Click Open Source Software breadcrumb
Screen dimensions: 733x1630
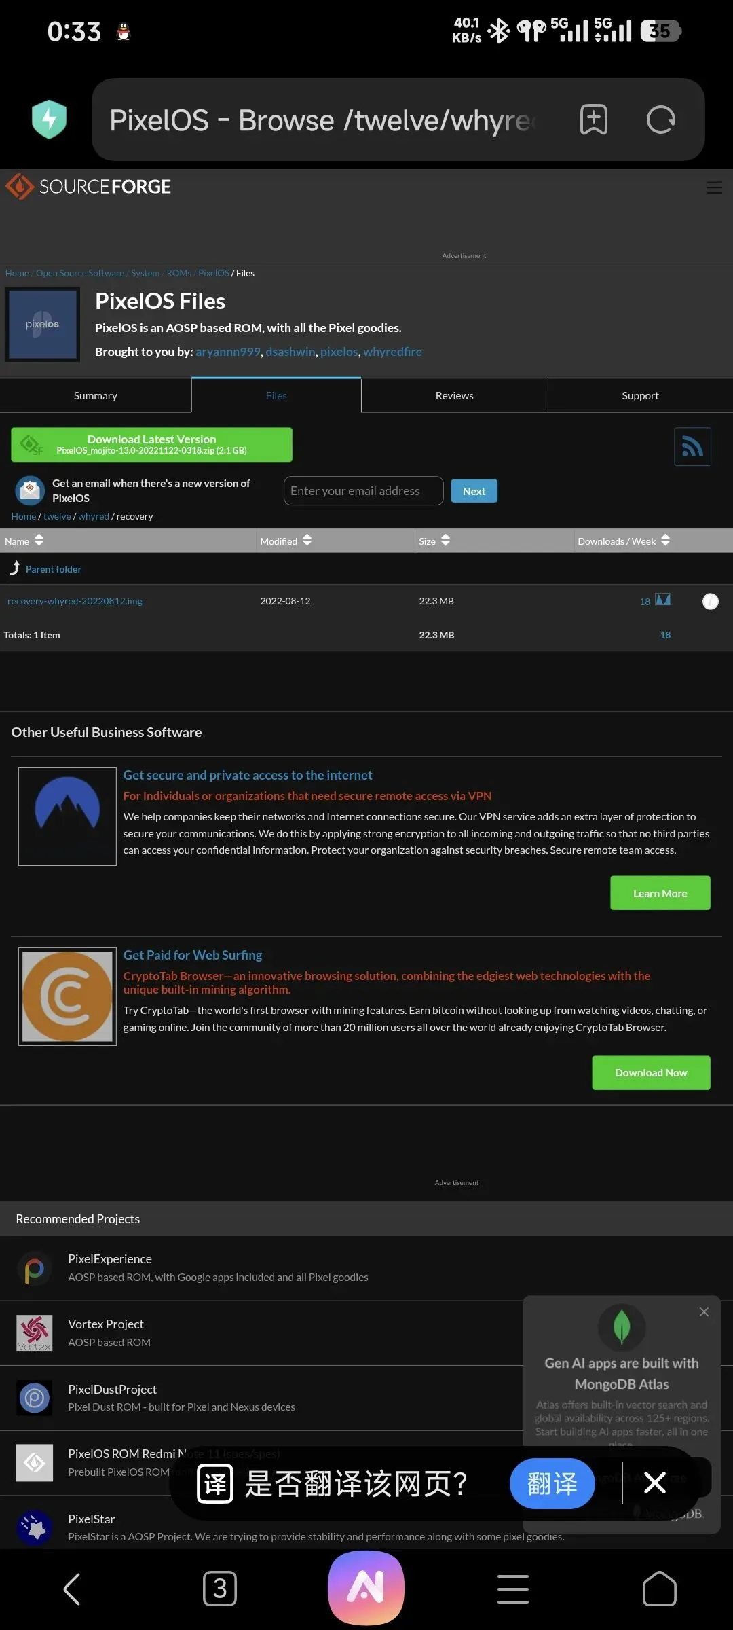(x=80, y=273)
